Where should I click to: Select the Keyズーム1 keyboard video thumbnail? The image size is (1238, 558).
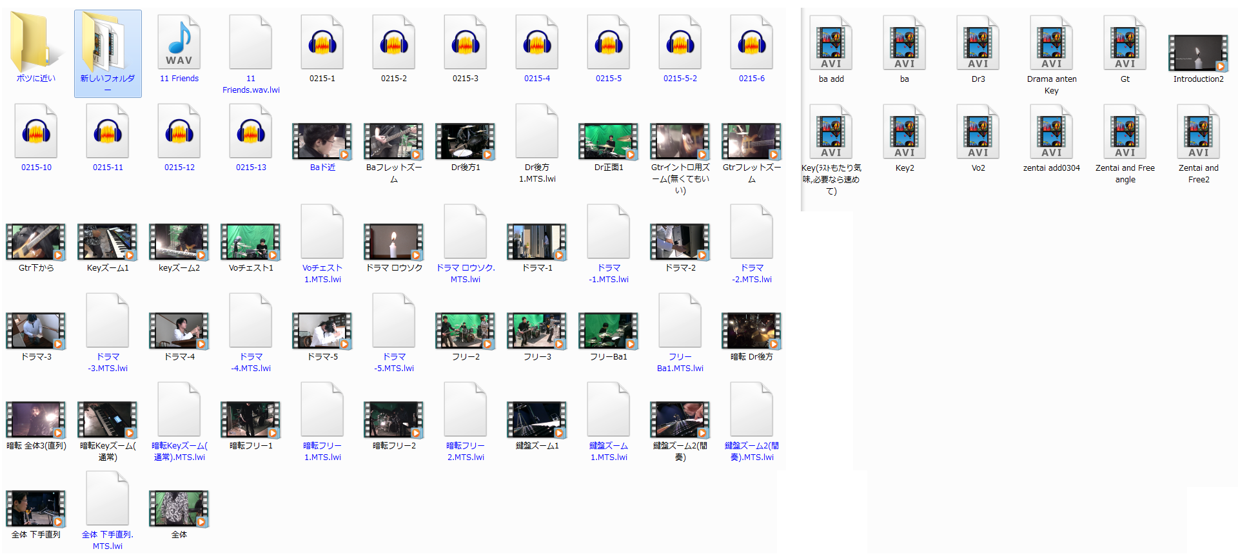click(x=108, y=242)
